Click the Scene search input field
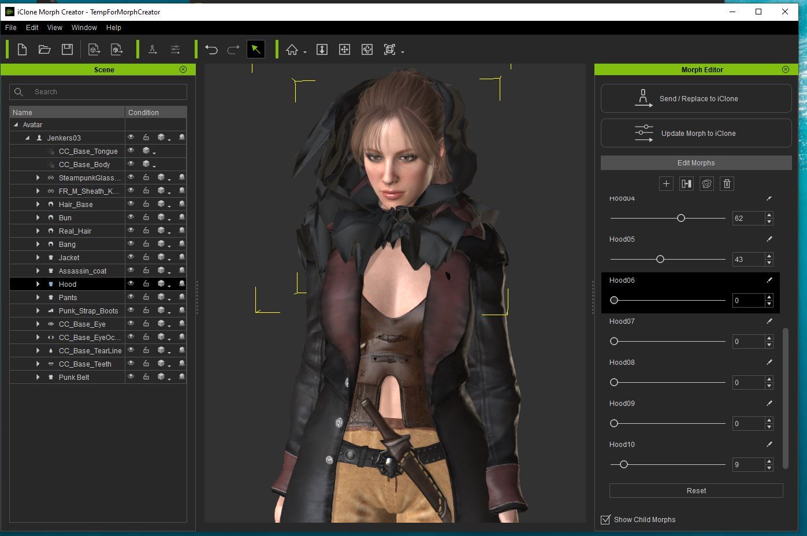Image resolution: width=807 pixels, height=536 pixels. (x=98, y=92)
